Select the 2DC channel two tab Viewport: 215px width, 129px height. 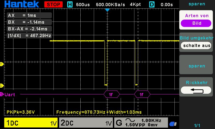coord(86,123)
